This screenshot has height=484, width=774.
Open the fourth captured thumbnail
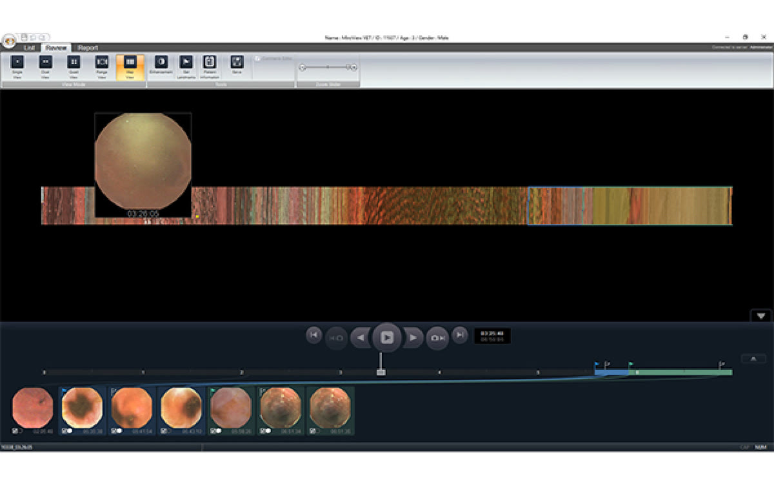[x=181, y=407]
